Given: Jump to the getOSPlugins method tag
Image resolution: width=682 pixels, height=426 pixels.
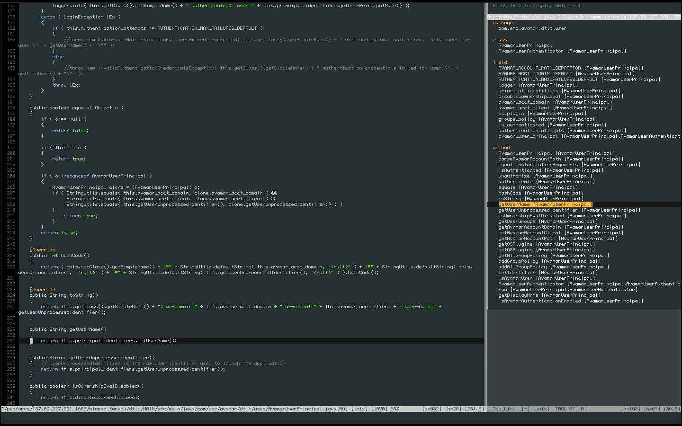Looking at the screenshot, I should pos(547,244).
